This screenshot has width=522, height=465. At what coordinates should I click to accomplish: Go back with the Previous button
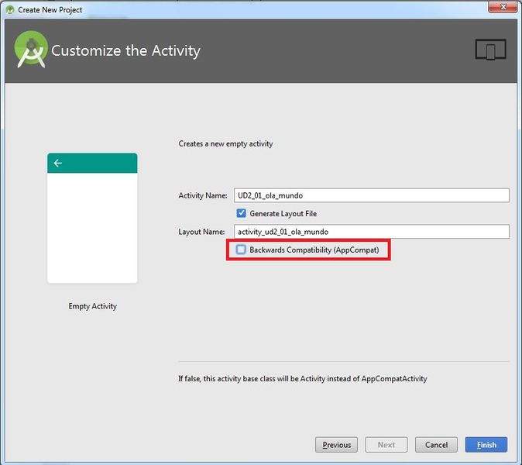[x=336, y=445]
